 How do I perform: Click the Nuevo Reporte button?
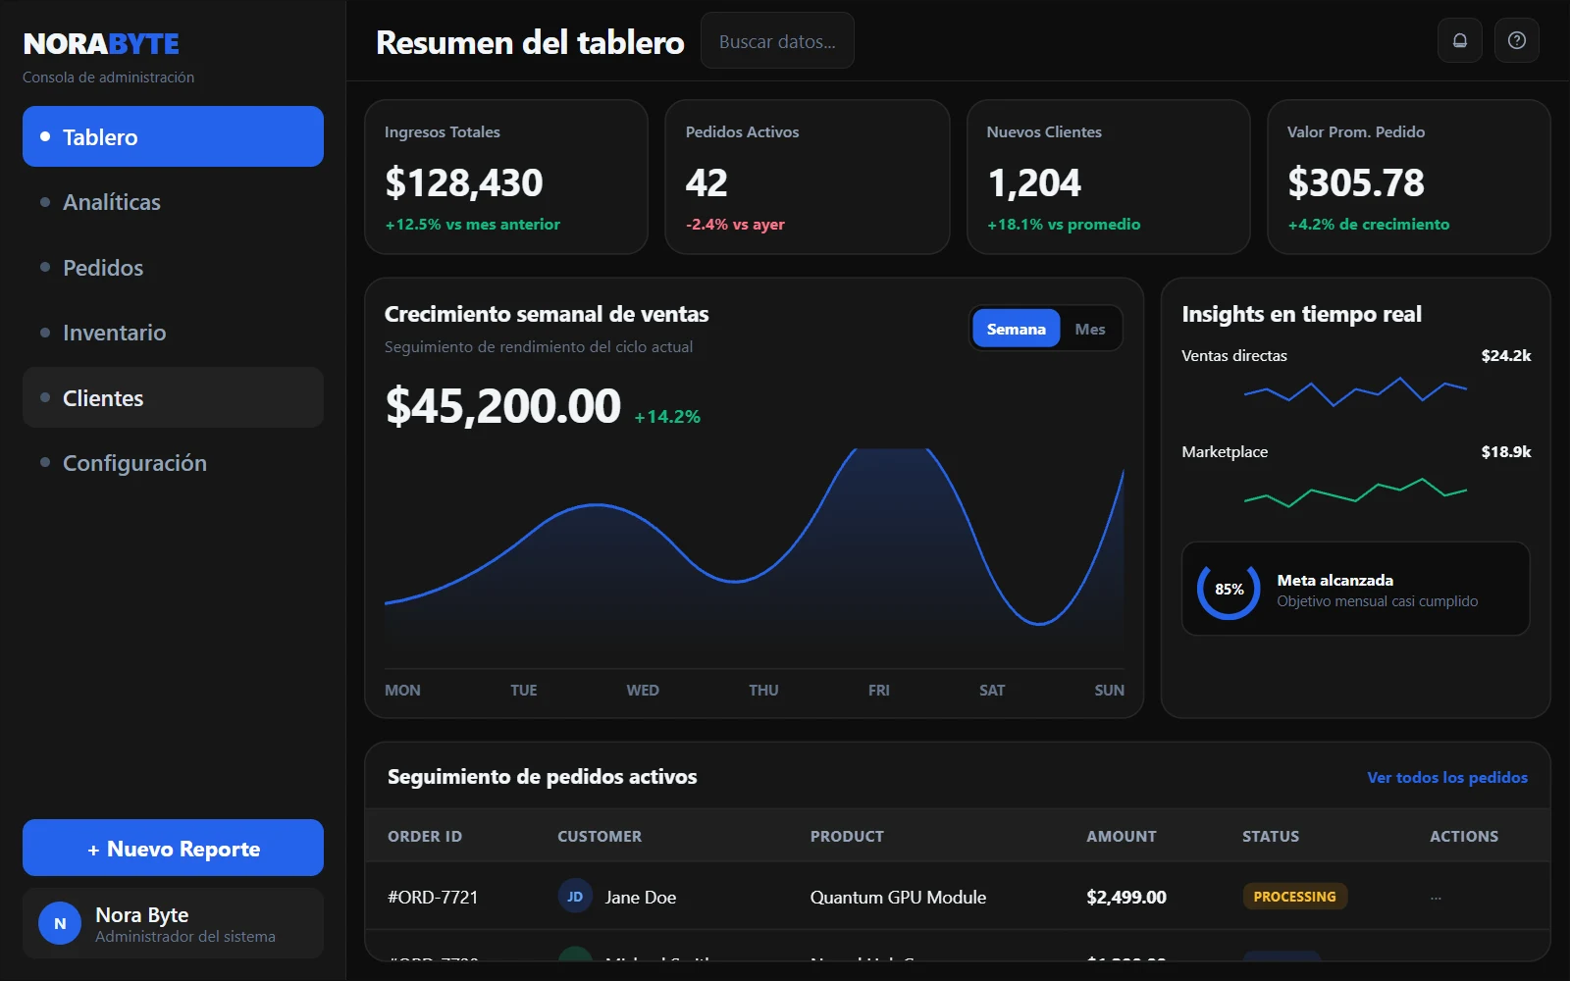(x=173, y=847)
